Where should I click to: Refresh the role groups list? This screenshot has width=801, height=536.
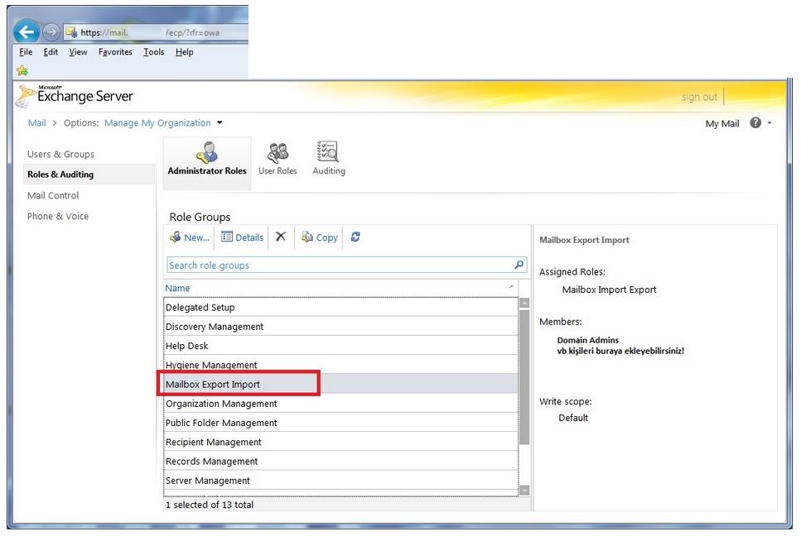355,237
